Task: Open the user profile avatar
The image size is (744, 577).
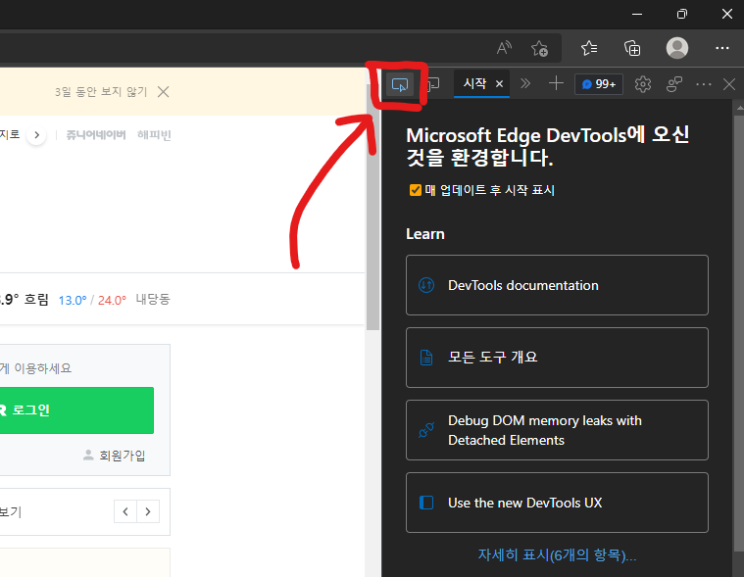Action: tap(677, 48)
